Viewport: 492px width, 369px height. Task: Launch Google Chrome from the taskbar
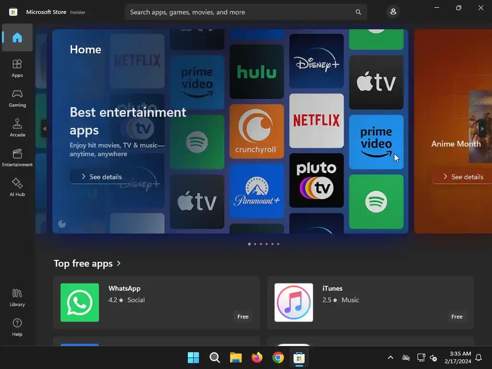278,357
